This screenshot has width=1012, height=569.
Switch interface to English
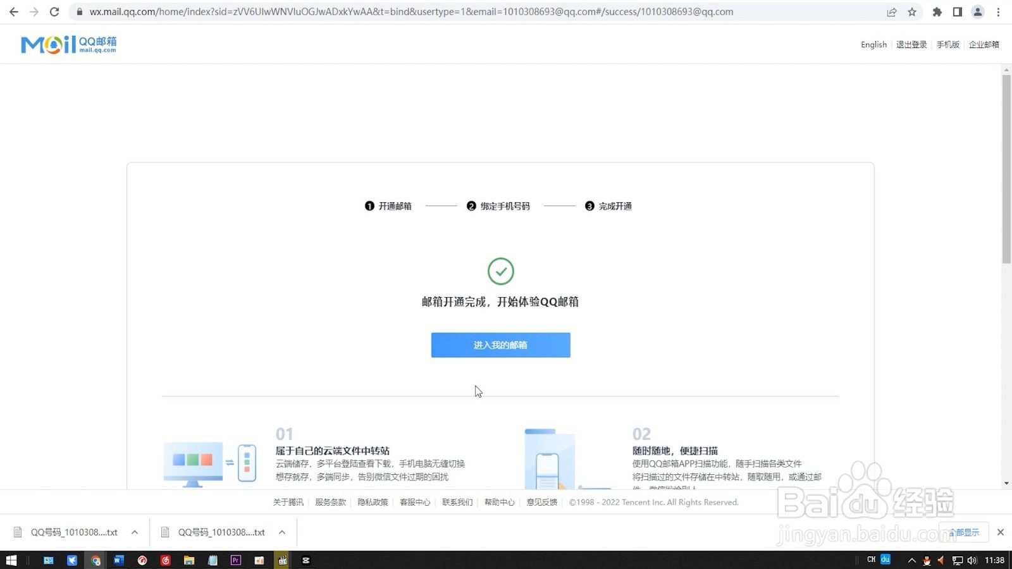click(873, 44)
